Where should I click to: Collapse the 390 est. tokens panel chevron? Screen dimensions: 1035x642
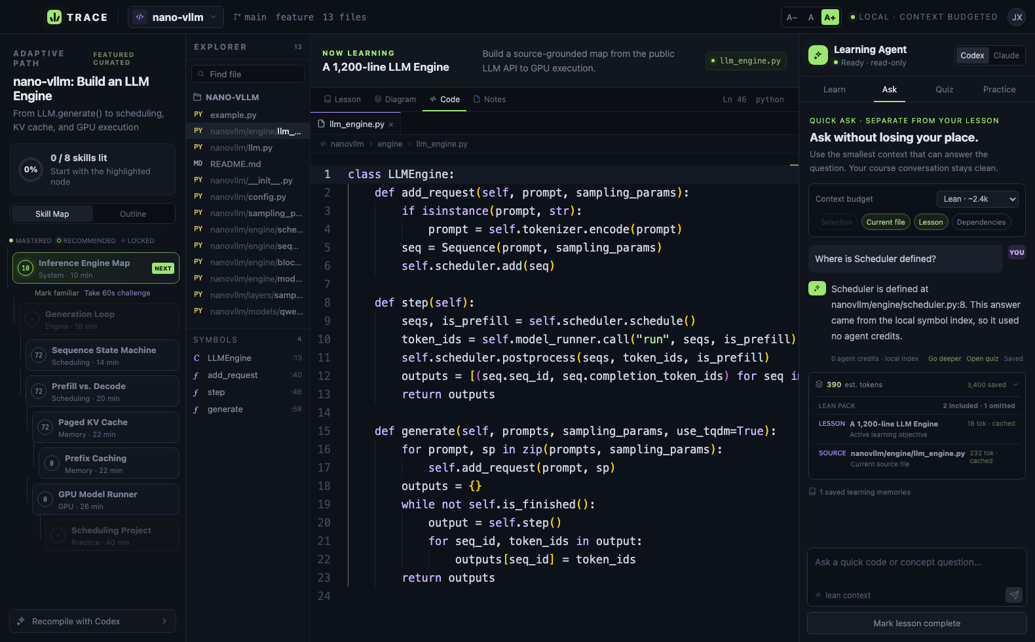click(x=1015, y=385)
